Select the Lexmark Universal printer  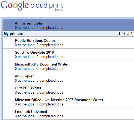(x=68, y=114)
